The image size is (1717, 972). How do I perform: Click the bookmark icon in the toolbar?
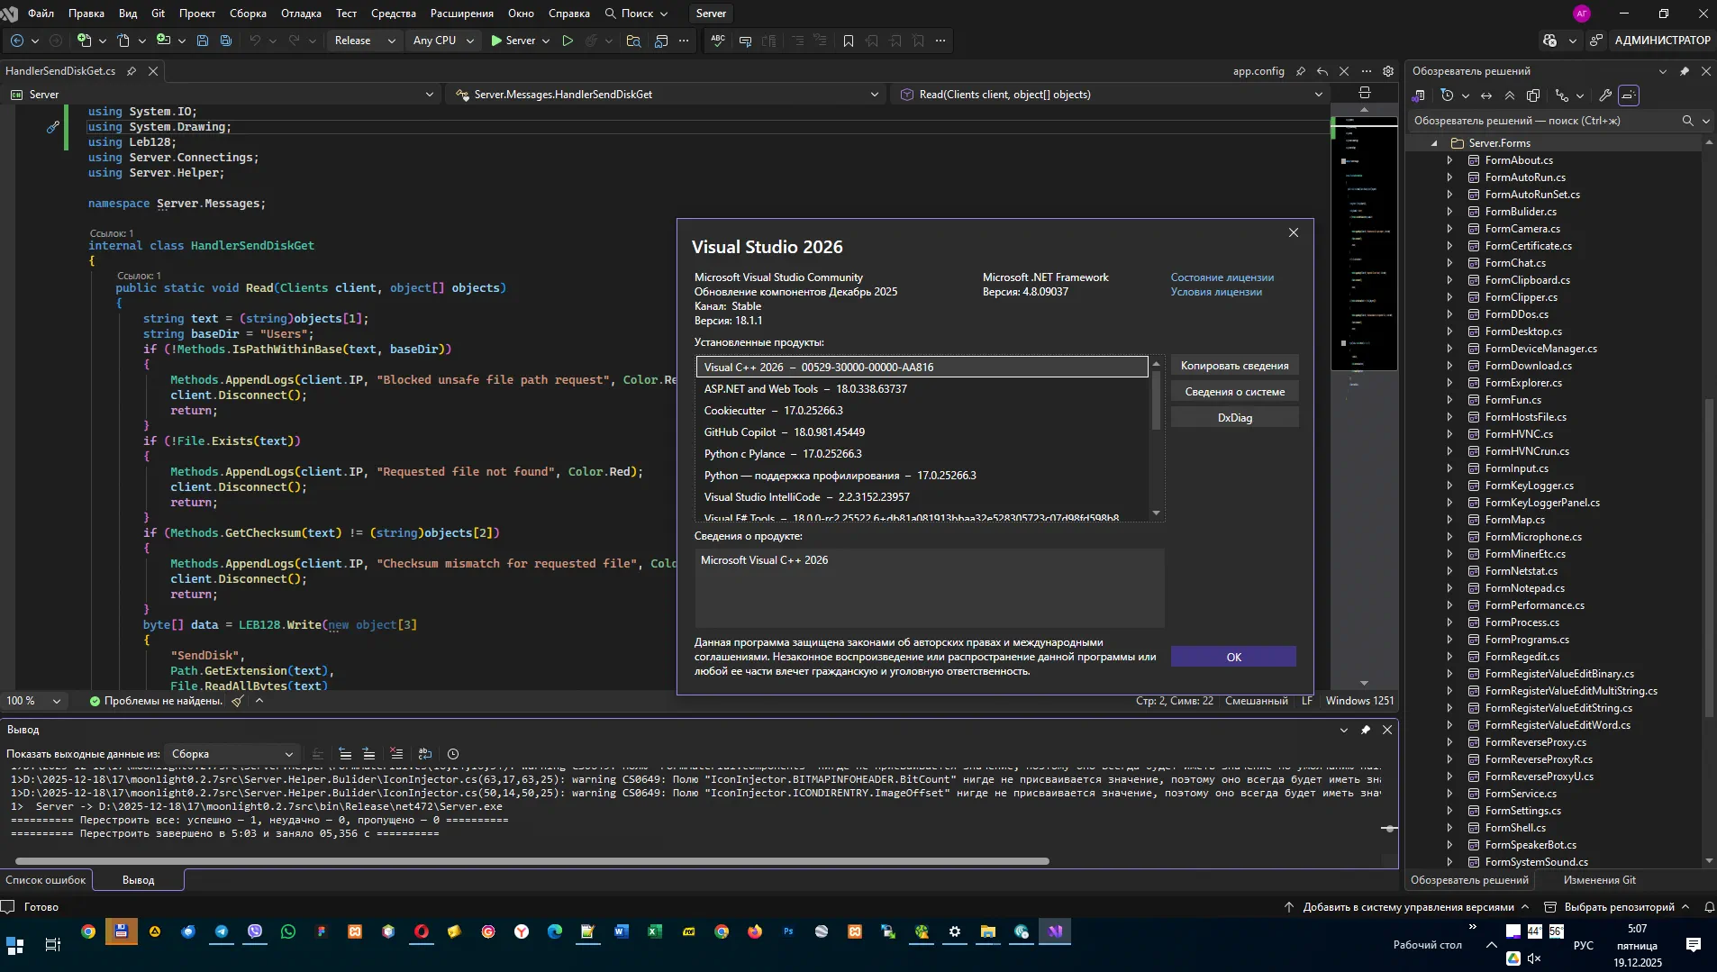(x=848, y=41)
